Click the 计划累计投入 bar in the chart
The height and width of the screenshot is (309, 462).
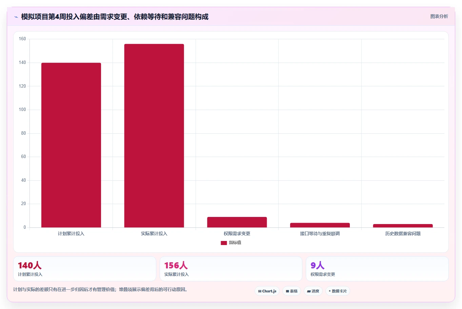pos(71,145)
